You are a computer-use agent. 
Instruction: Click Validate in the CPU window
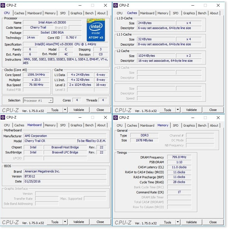pyautogui.click(x=79, y=110)
